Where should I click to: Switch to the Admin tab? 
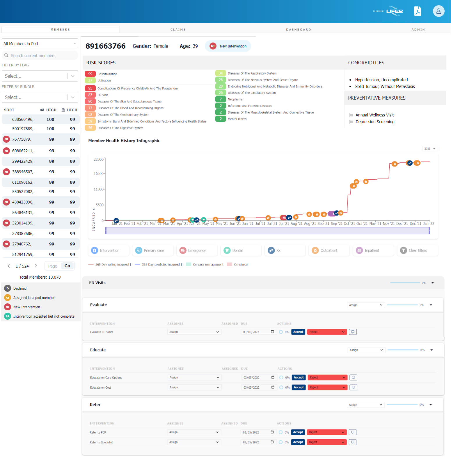[x=418, y=29]
